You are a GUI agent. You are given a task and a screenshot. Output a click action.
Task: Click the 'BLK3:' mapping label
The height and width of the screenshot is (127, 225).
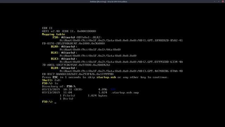point(55,59)
